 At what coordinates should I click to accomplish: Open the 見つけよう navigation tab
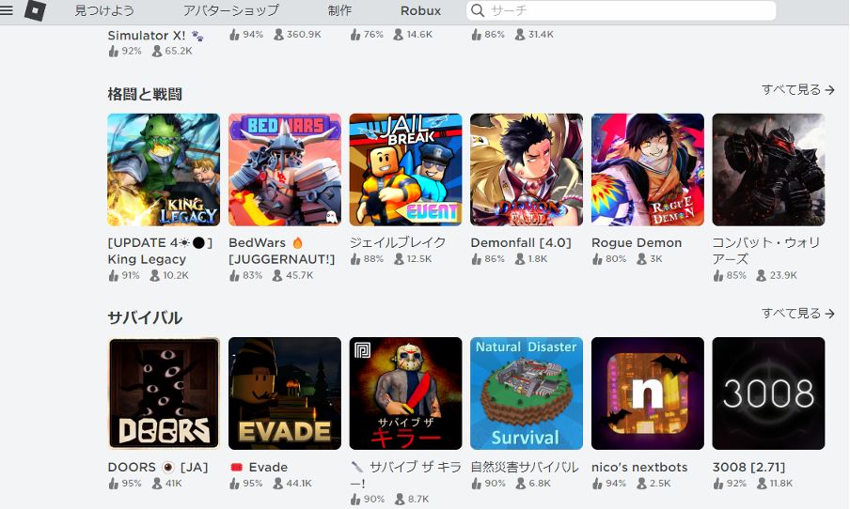[x=104, y=10]
